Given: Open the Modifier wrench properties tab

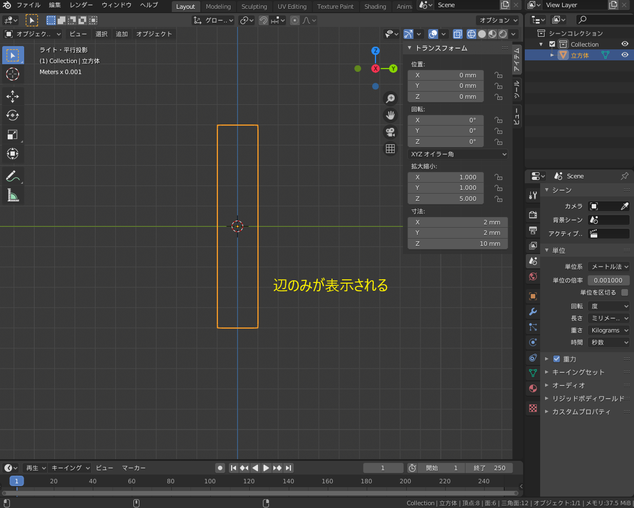Looking at the screenshot, I should point(533,312).
